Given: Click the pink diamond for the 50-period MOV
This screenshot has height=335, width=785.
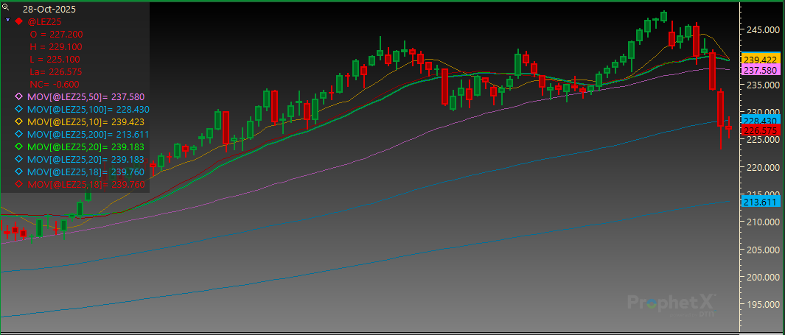Looking at the screenshot, I should [x=19, y=96].
